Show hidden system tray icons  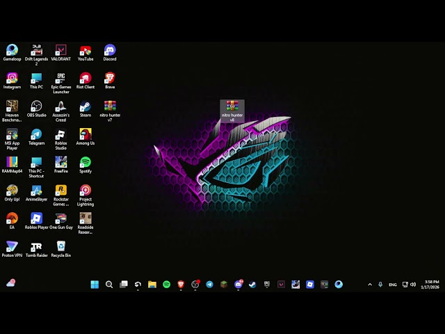click(x=370, y=285)
